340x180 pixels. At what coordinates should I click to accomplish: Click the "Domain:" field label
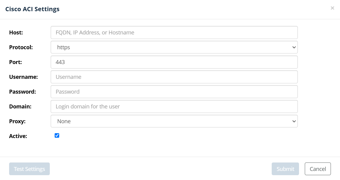[20, 107]
